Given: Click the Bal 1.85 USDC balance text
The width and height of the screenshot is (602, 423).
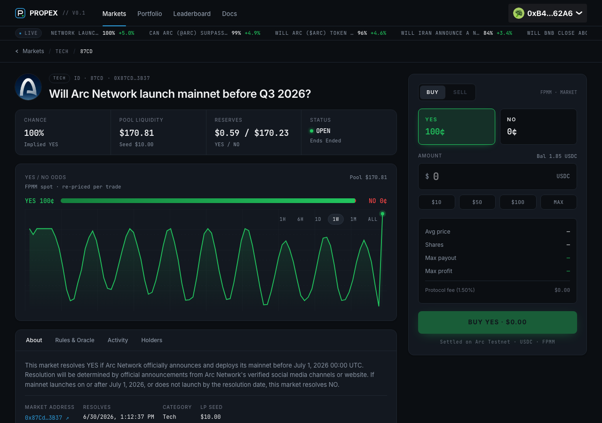Looking at the screenshot, I should click(557, 157).
